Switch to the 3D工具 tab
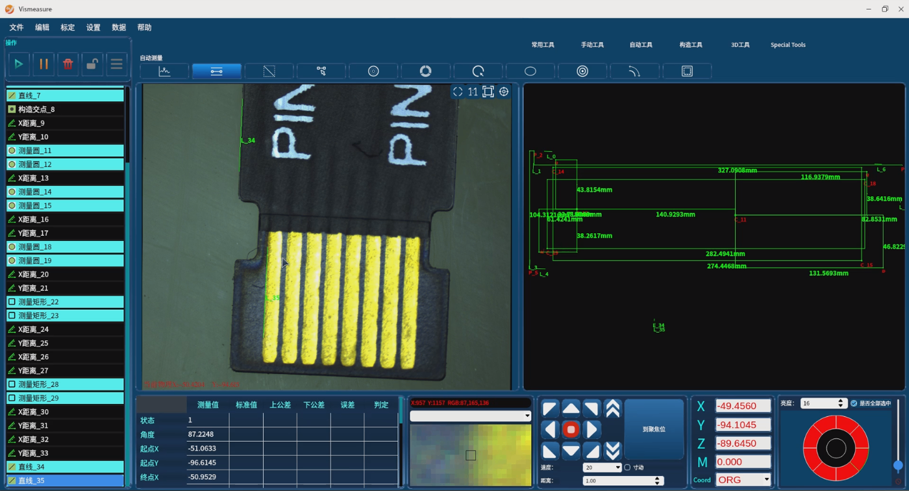 pyautogui.click(x=740, y=45)
